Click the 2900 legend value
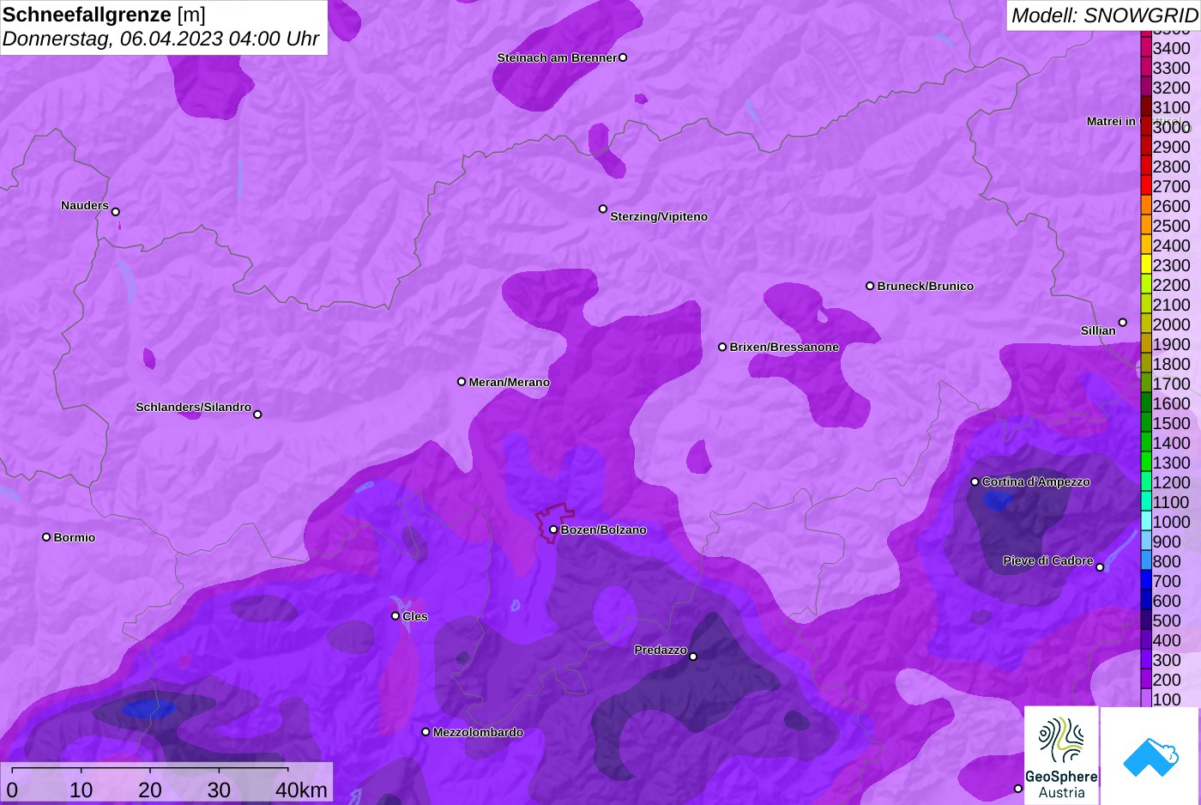This screenshot has height=805, width=1201. coord(1171,147)
